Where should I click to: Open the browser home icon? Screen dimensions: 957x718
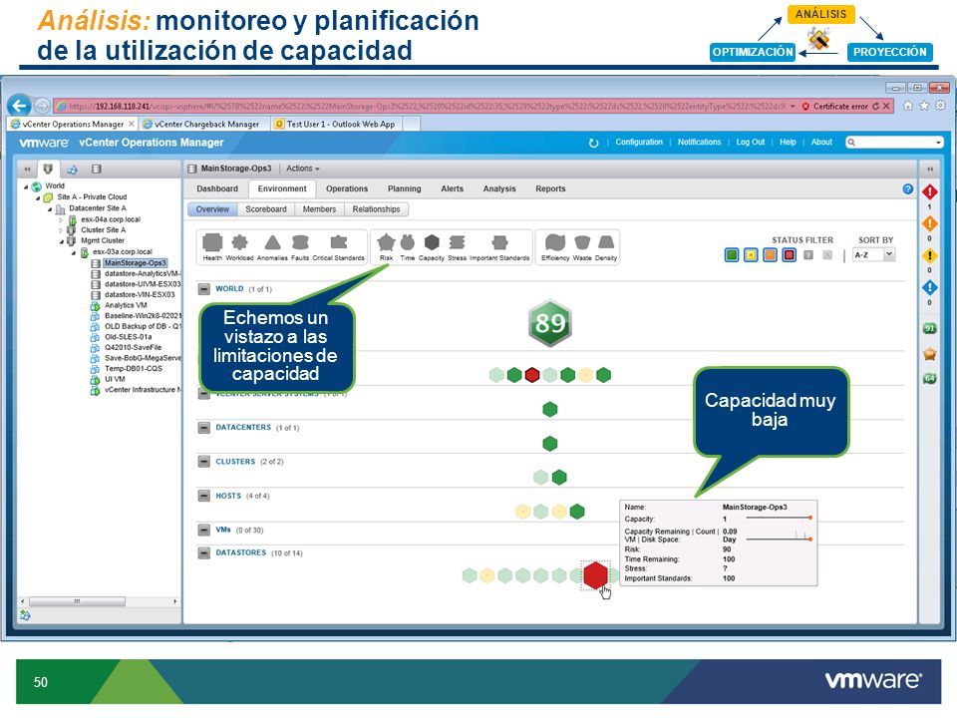(907, 106)
